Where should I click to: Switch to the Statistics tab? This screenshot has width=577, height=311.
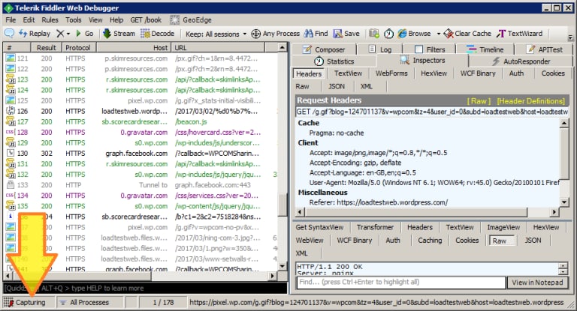pyautogui.click(x=334, y=61)
